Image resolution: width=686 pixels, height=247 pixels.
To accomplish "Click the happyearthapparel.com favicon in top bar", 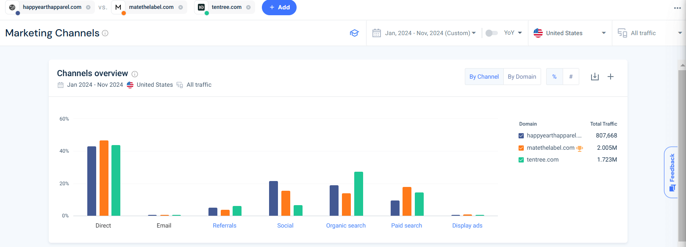I will pyautogui.click(x=12, y=7).
